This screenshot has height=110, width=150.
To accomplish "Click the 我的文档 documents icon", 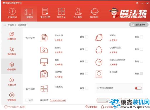I will (44, 38).
